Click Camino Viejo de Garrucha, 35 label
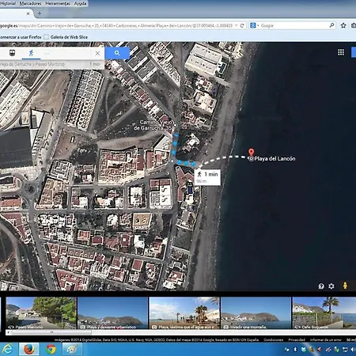Viewport: 356px width, 356px height. point(153,125)
